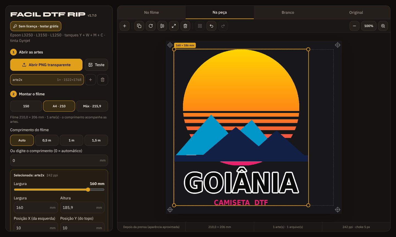Click the Posição X input field
This screenshot has width=396, height=237.
(x=36, y=227)
